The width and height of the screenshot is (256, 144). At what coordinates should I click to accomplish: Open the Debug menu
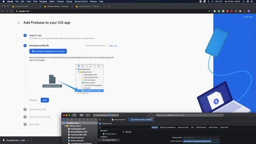point(69,2)
